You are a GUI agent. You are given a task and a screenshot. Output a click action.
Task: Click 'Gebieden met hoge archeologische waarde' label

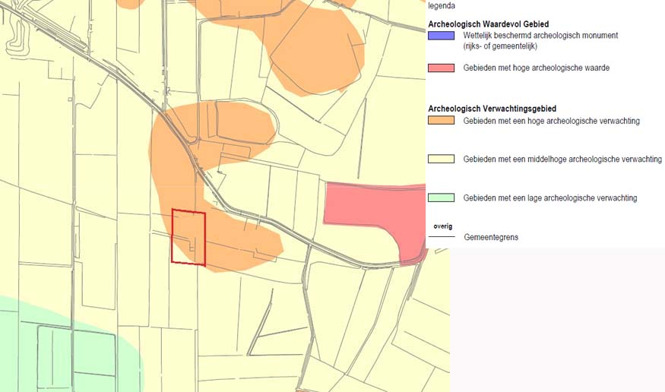tap(536, 68)
